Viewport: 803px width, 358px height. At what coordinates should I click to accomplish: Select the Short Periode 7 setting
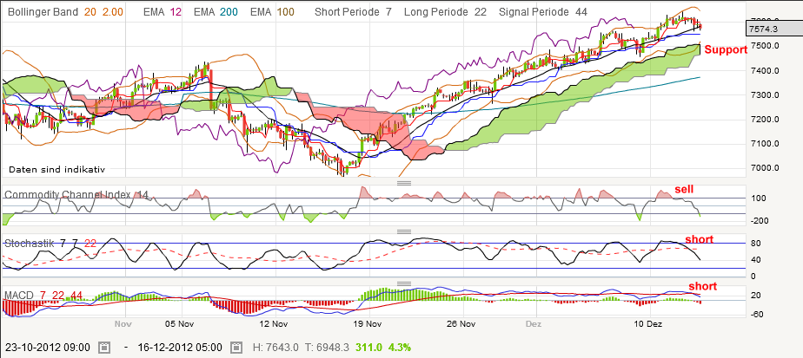[x=354, y=12]
